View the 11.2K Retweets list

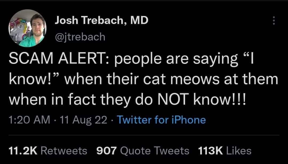click(48, 150)
